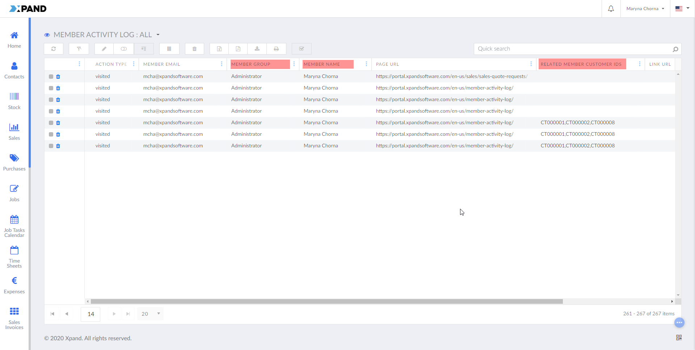
Task: Expand the page size dropdown showing 20
Action: pos(150,314)
